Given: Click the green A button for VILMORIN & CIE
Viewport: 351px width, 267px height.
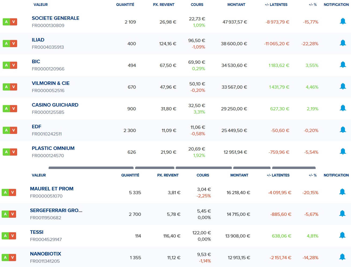Looking at the screenshot, I should coord(6,87).
